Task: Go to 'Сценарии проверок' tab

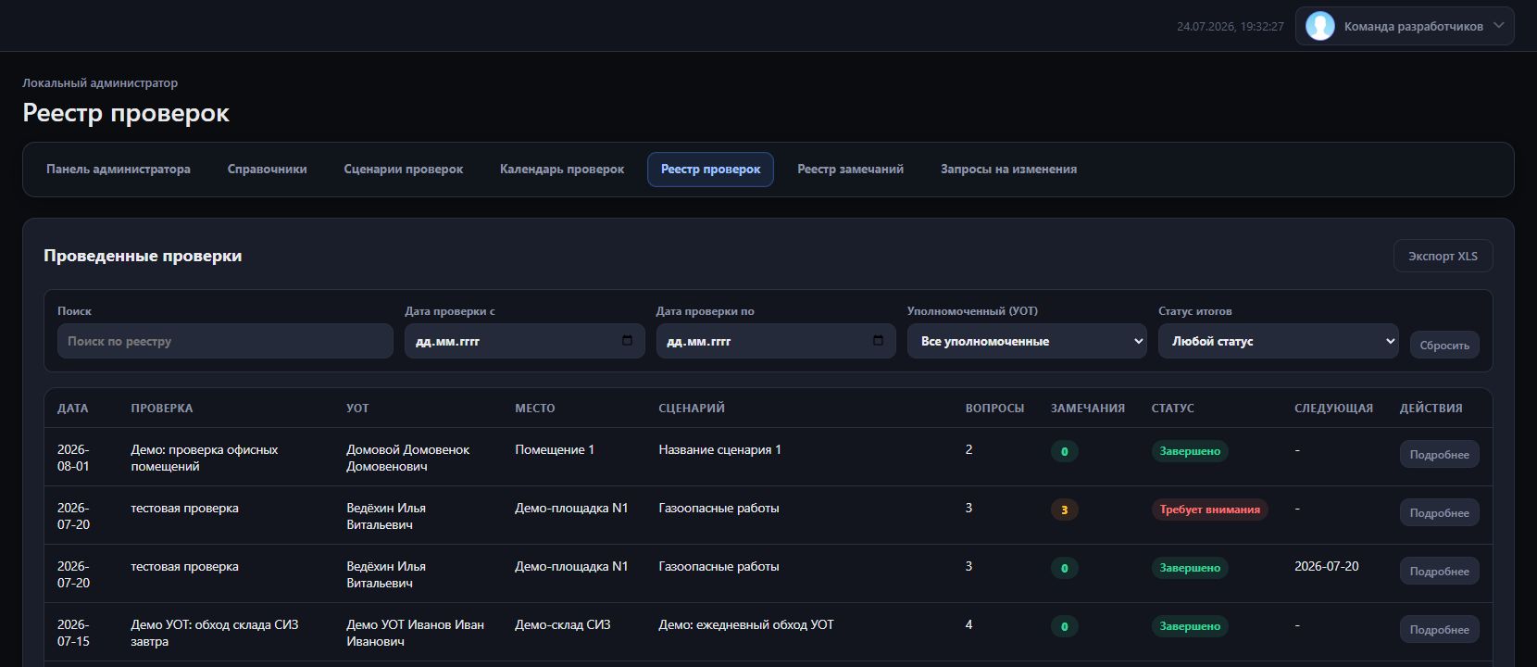Action: coord(404,170)
